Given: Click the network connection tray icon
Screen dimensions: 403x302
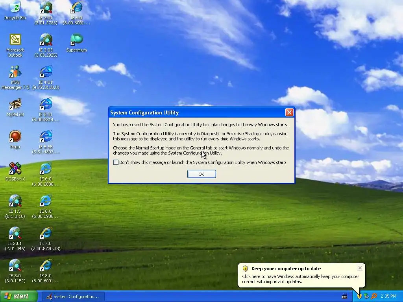Looking at the screenshot, I should pos(366,296).
